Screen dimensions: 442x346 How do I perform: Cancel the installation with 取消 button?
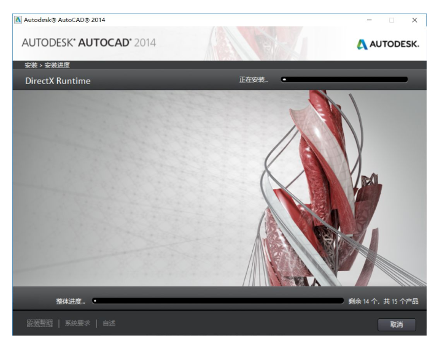click(x=397, y=325)
